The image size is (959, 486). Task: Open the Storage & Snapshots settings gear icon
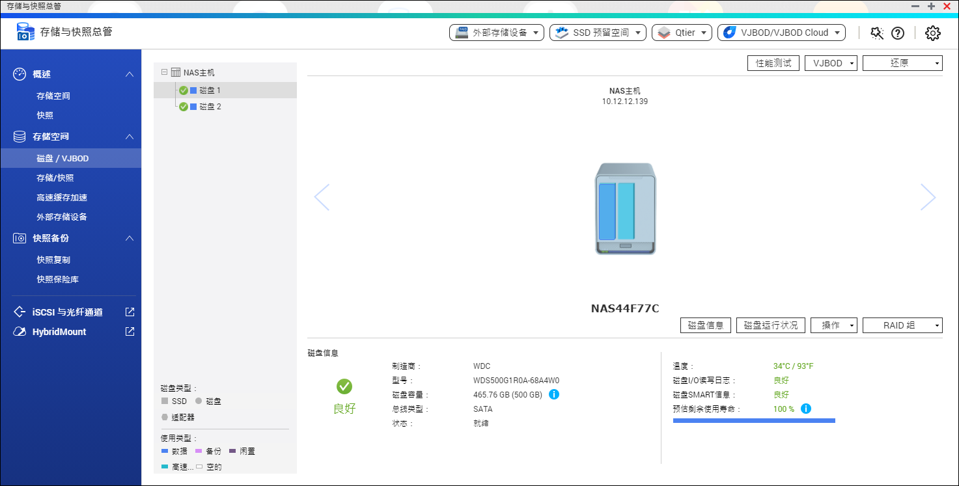(932, 33)
